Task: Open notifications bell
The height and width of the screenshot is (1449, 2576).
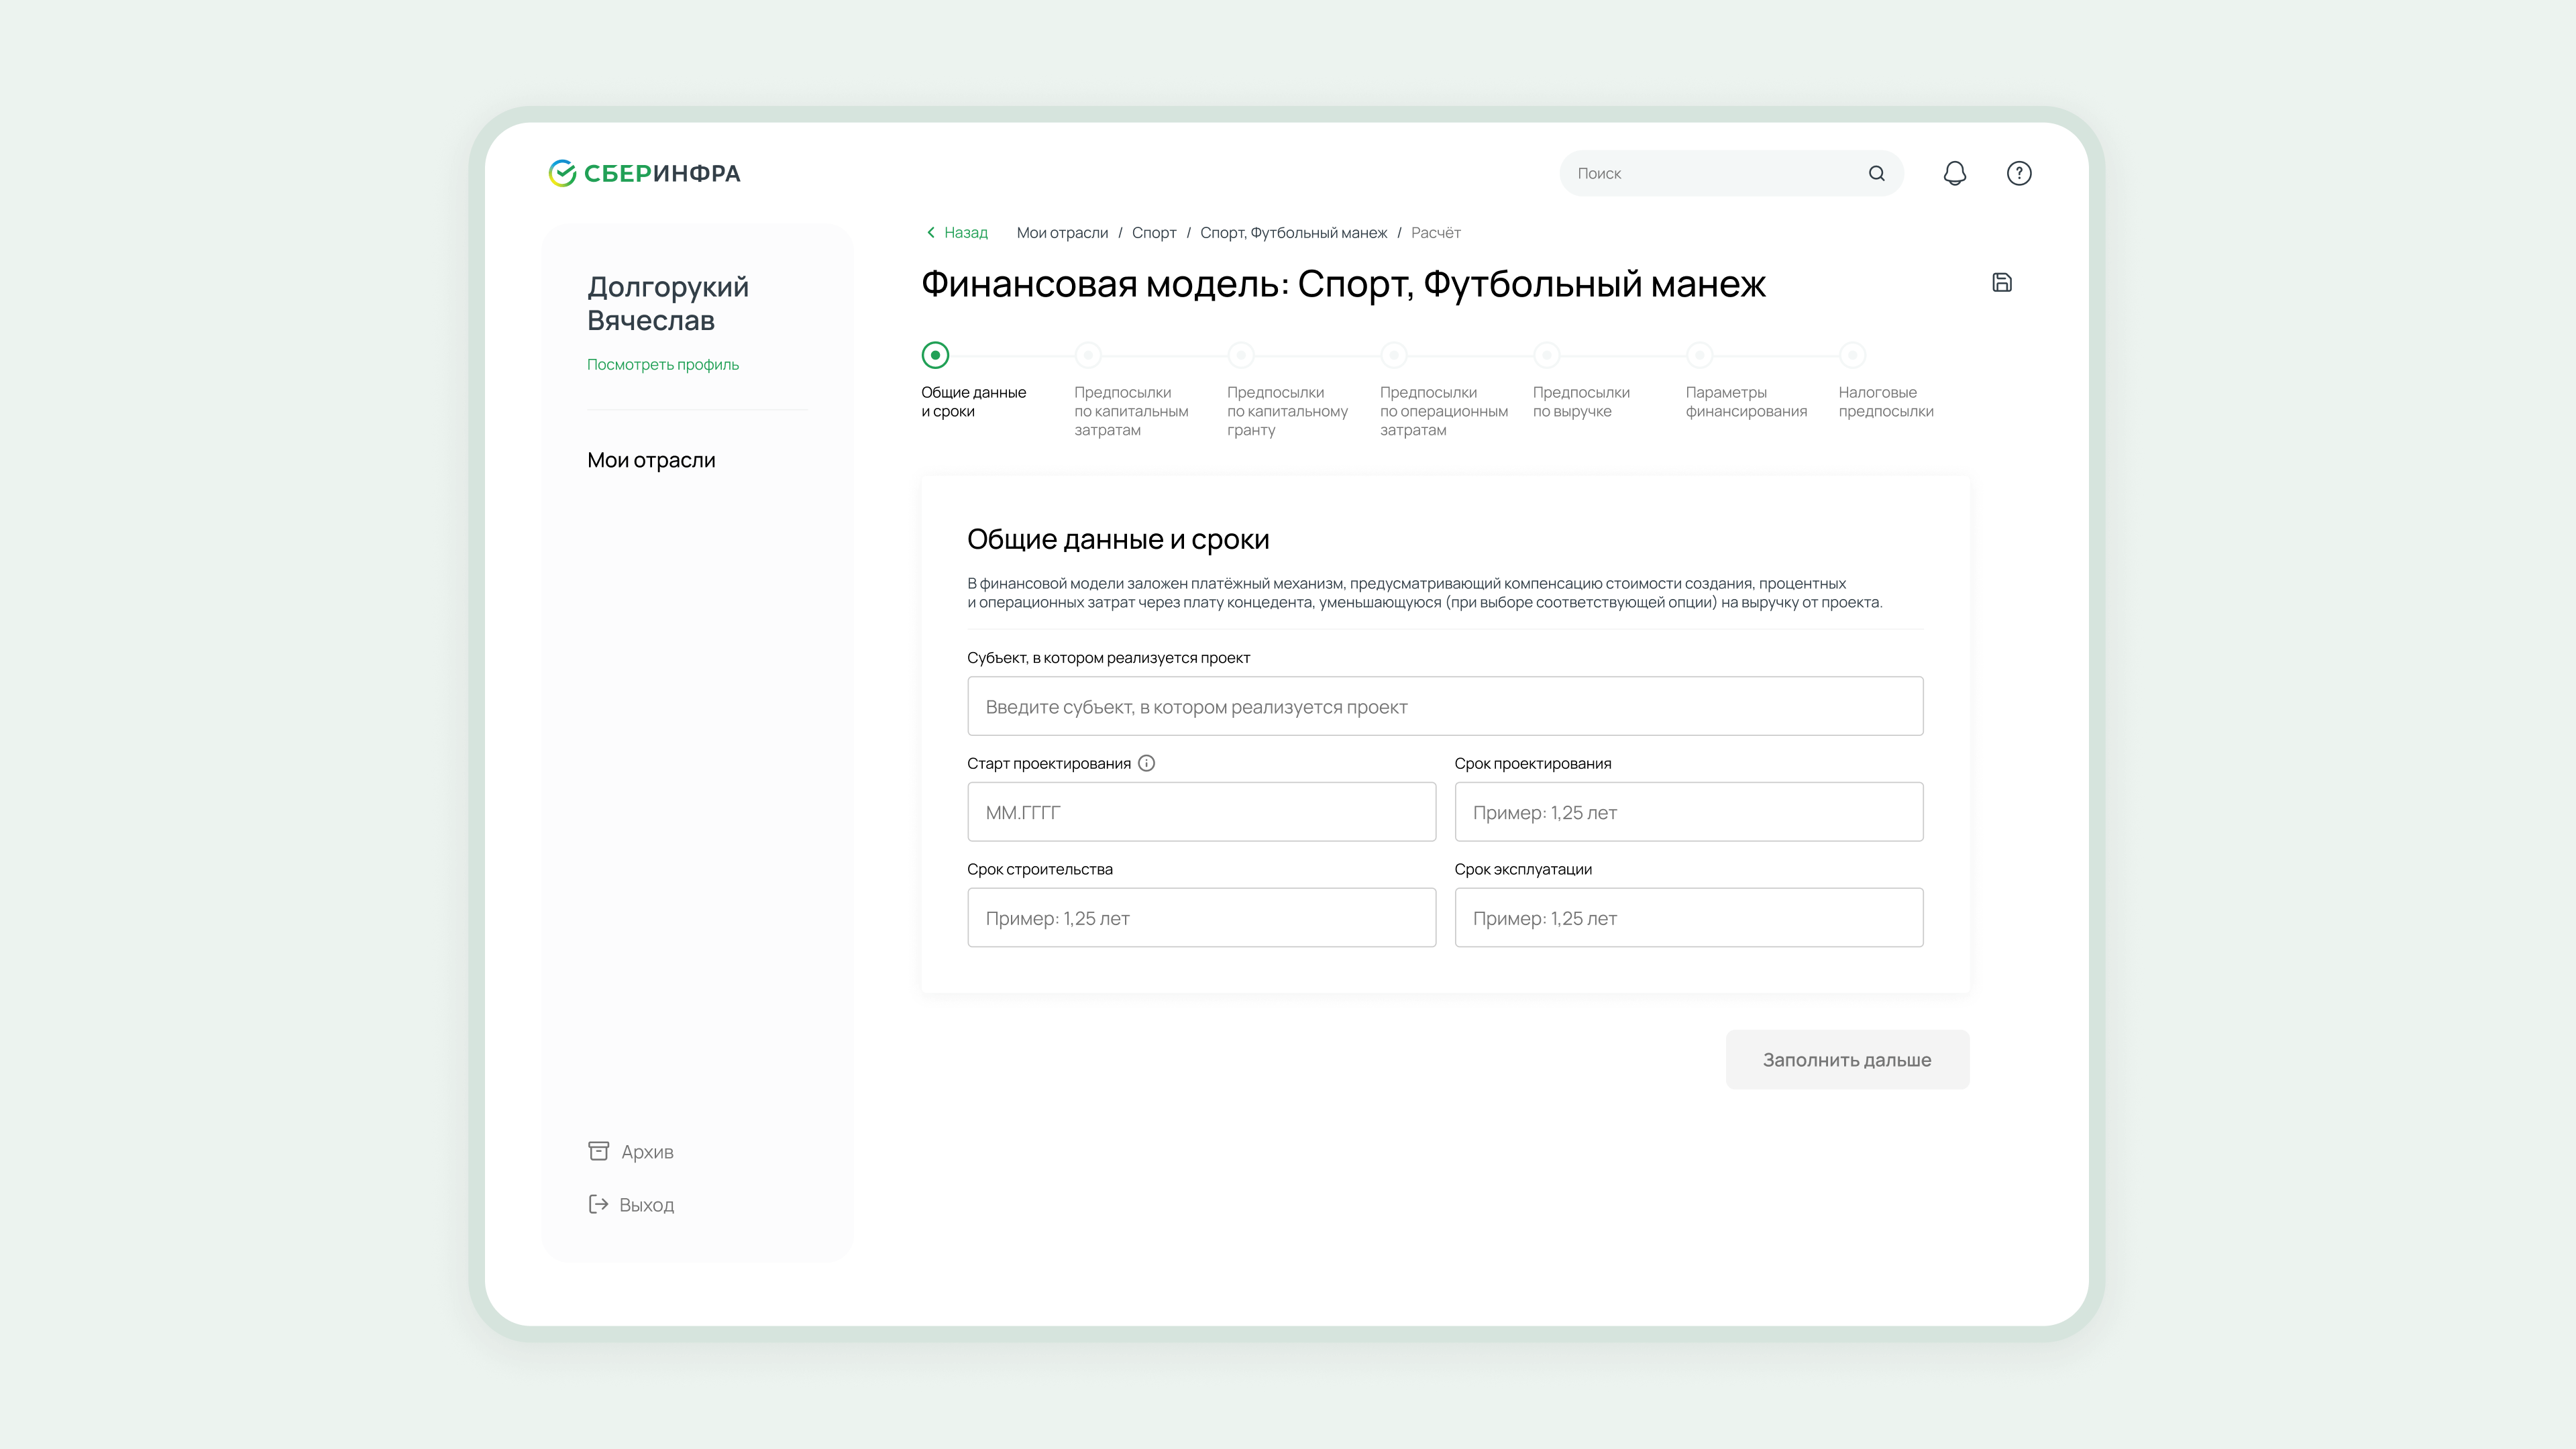Action: 1954,173
